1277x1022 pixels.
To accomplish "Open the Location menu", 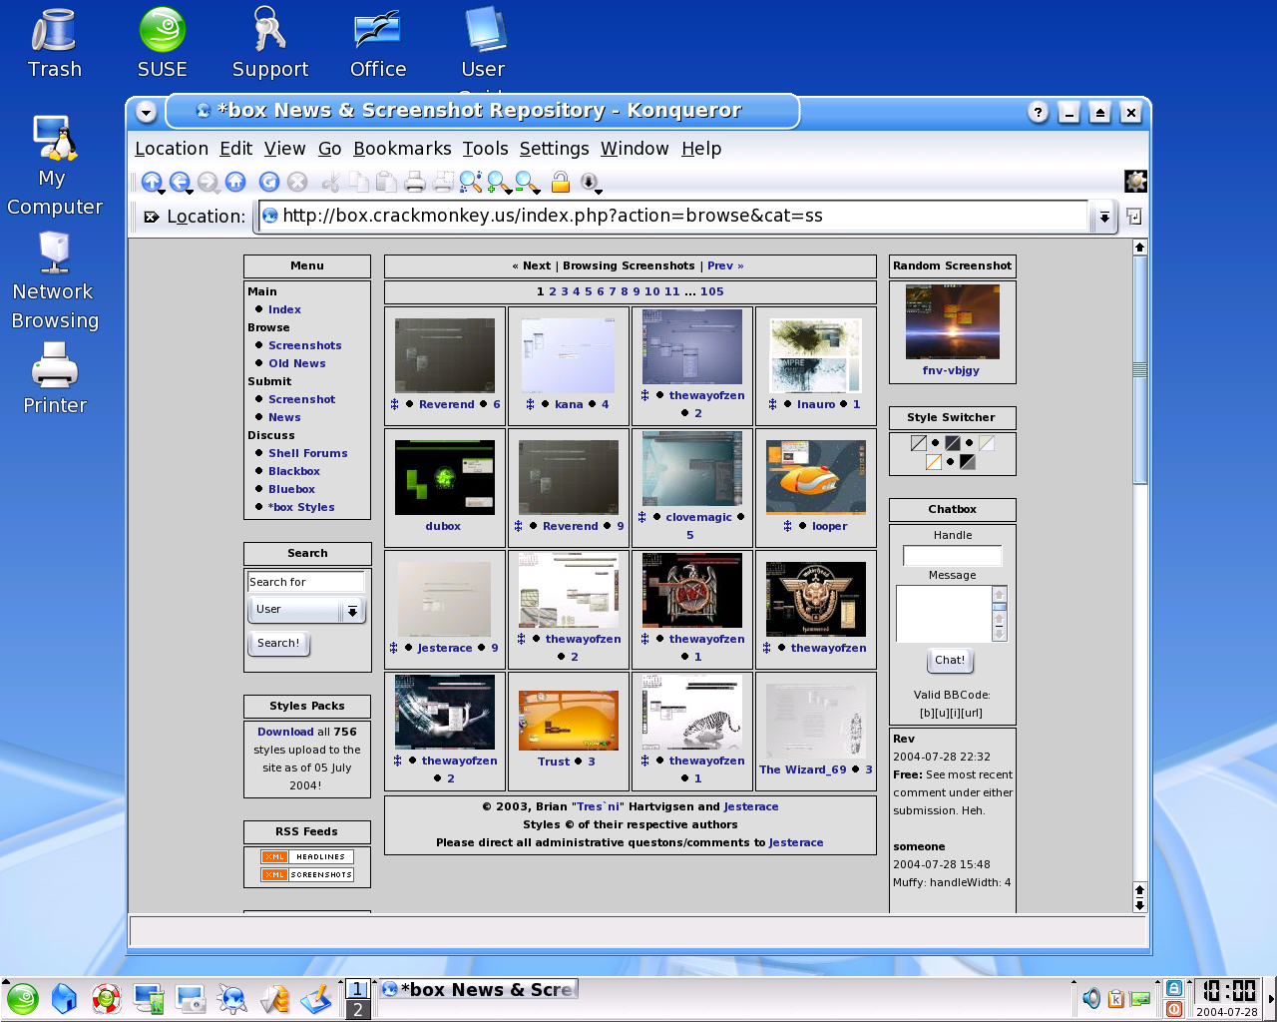I will click(172, 149).
